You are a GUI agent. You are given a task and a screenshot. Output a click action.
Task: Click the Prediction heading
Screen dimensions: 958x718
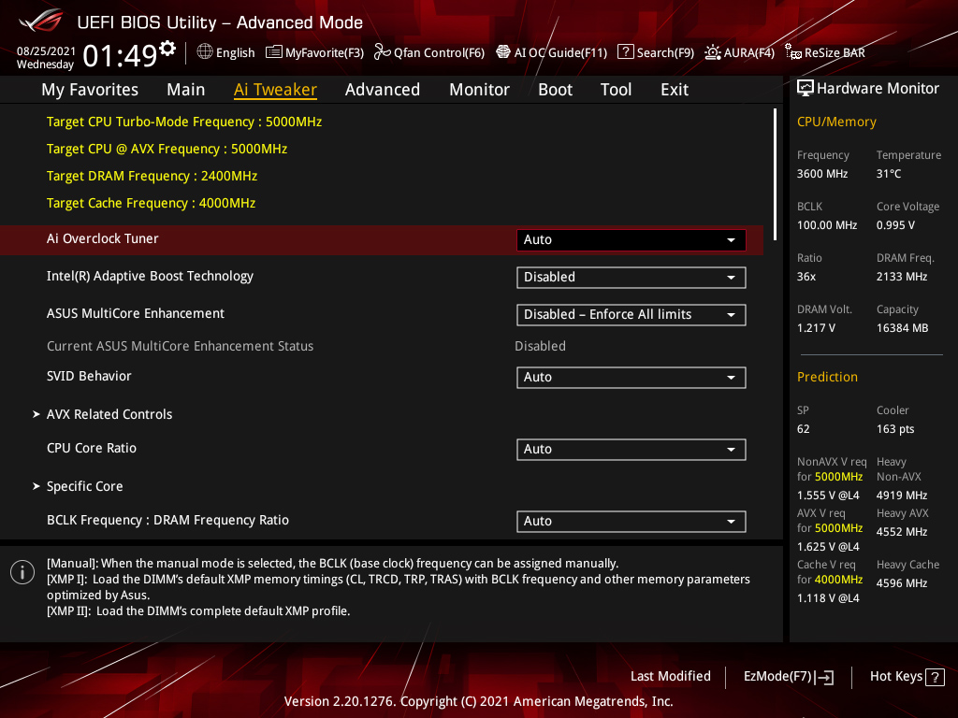coord(827,378)
